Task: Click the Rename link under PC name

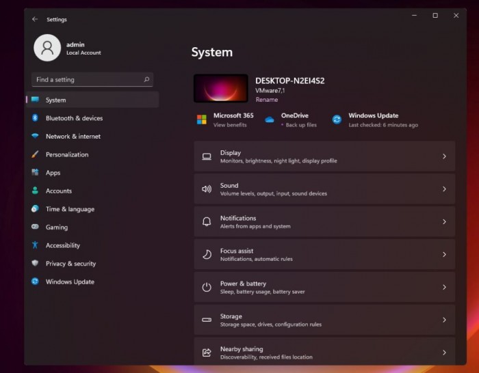Action: coord(266,100)
